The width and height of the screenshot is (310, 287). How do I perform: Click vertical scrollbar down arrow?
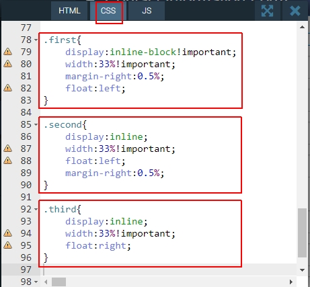pyautogui.click(x=302, y=270)
